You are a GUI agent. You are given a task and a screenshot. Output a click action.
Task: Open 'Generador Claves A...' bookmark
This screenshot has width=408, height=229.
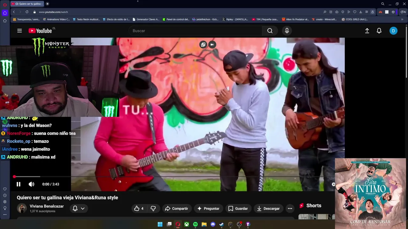[x=146, y=19]
